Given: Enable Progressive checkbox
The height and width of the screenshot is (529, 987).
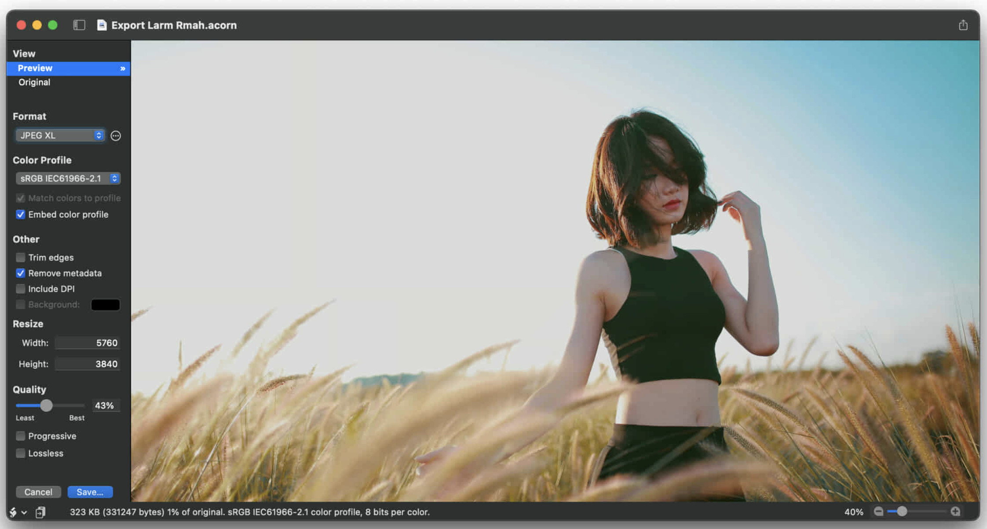Looking at the screenshot, I should click(21, 436).
